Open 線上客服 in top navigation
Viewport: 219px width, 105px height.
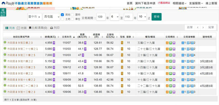coord(211,3)
